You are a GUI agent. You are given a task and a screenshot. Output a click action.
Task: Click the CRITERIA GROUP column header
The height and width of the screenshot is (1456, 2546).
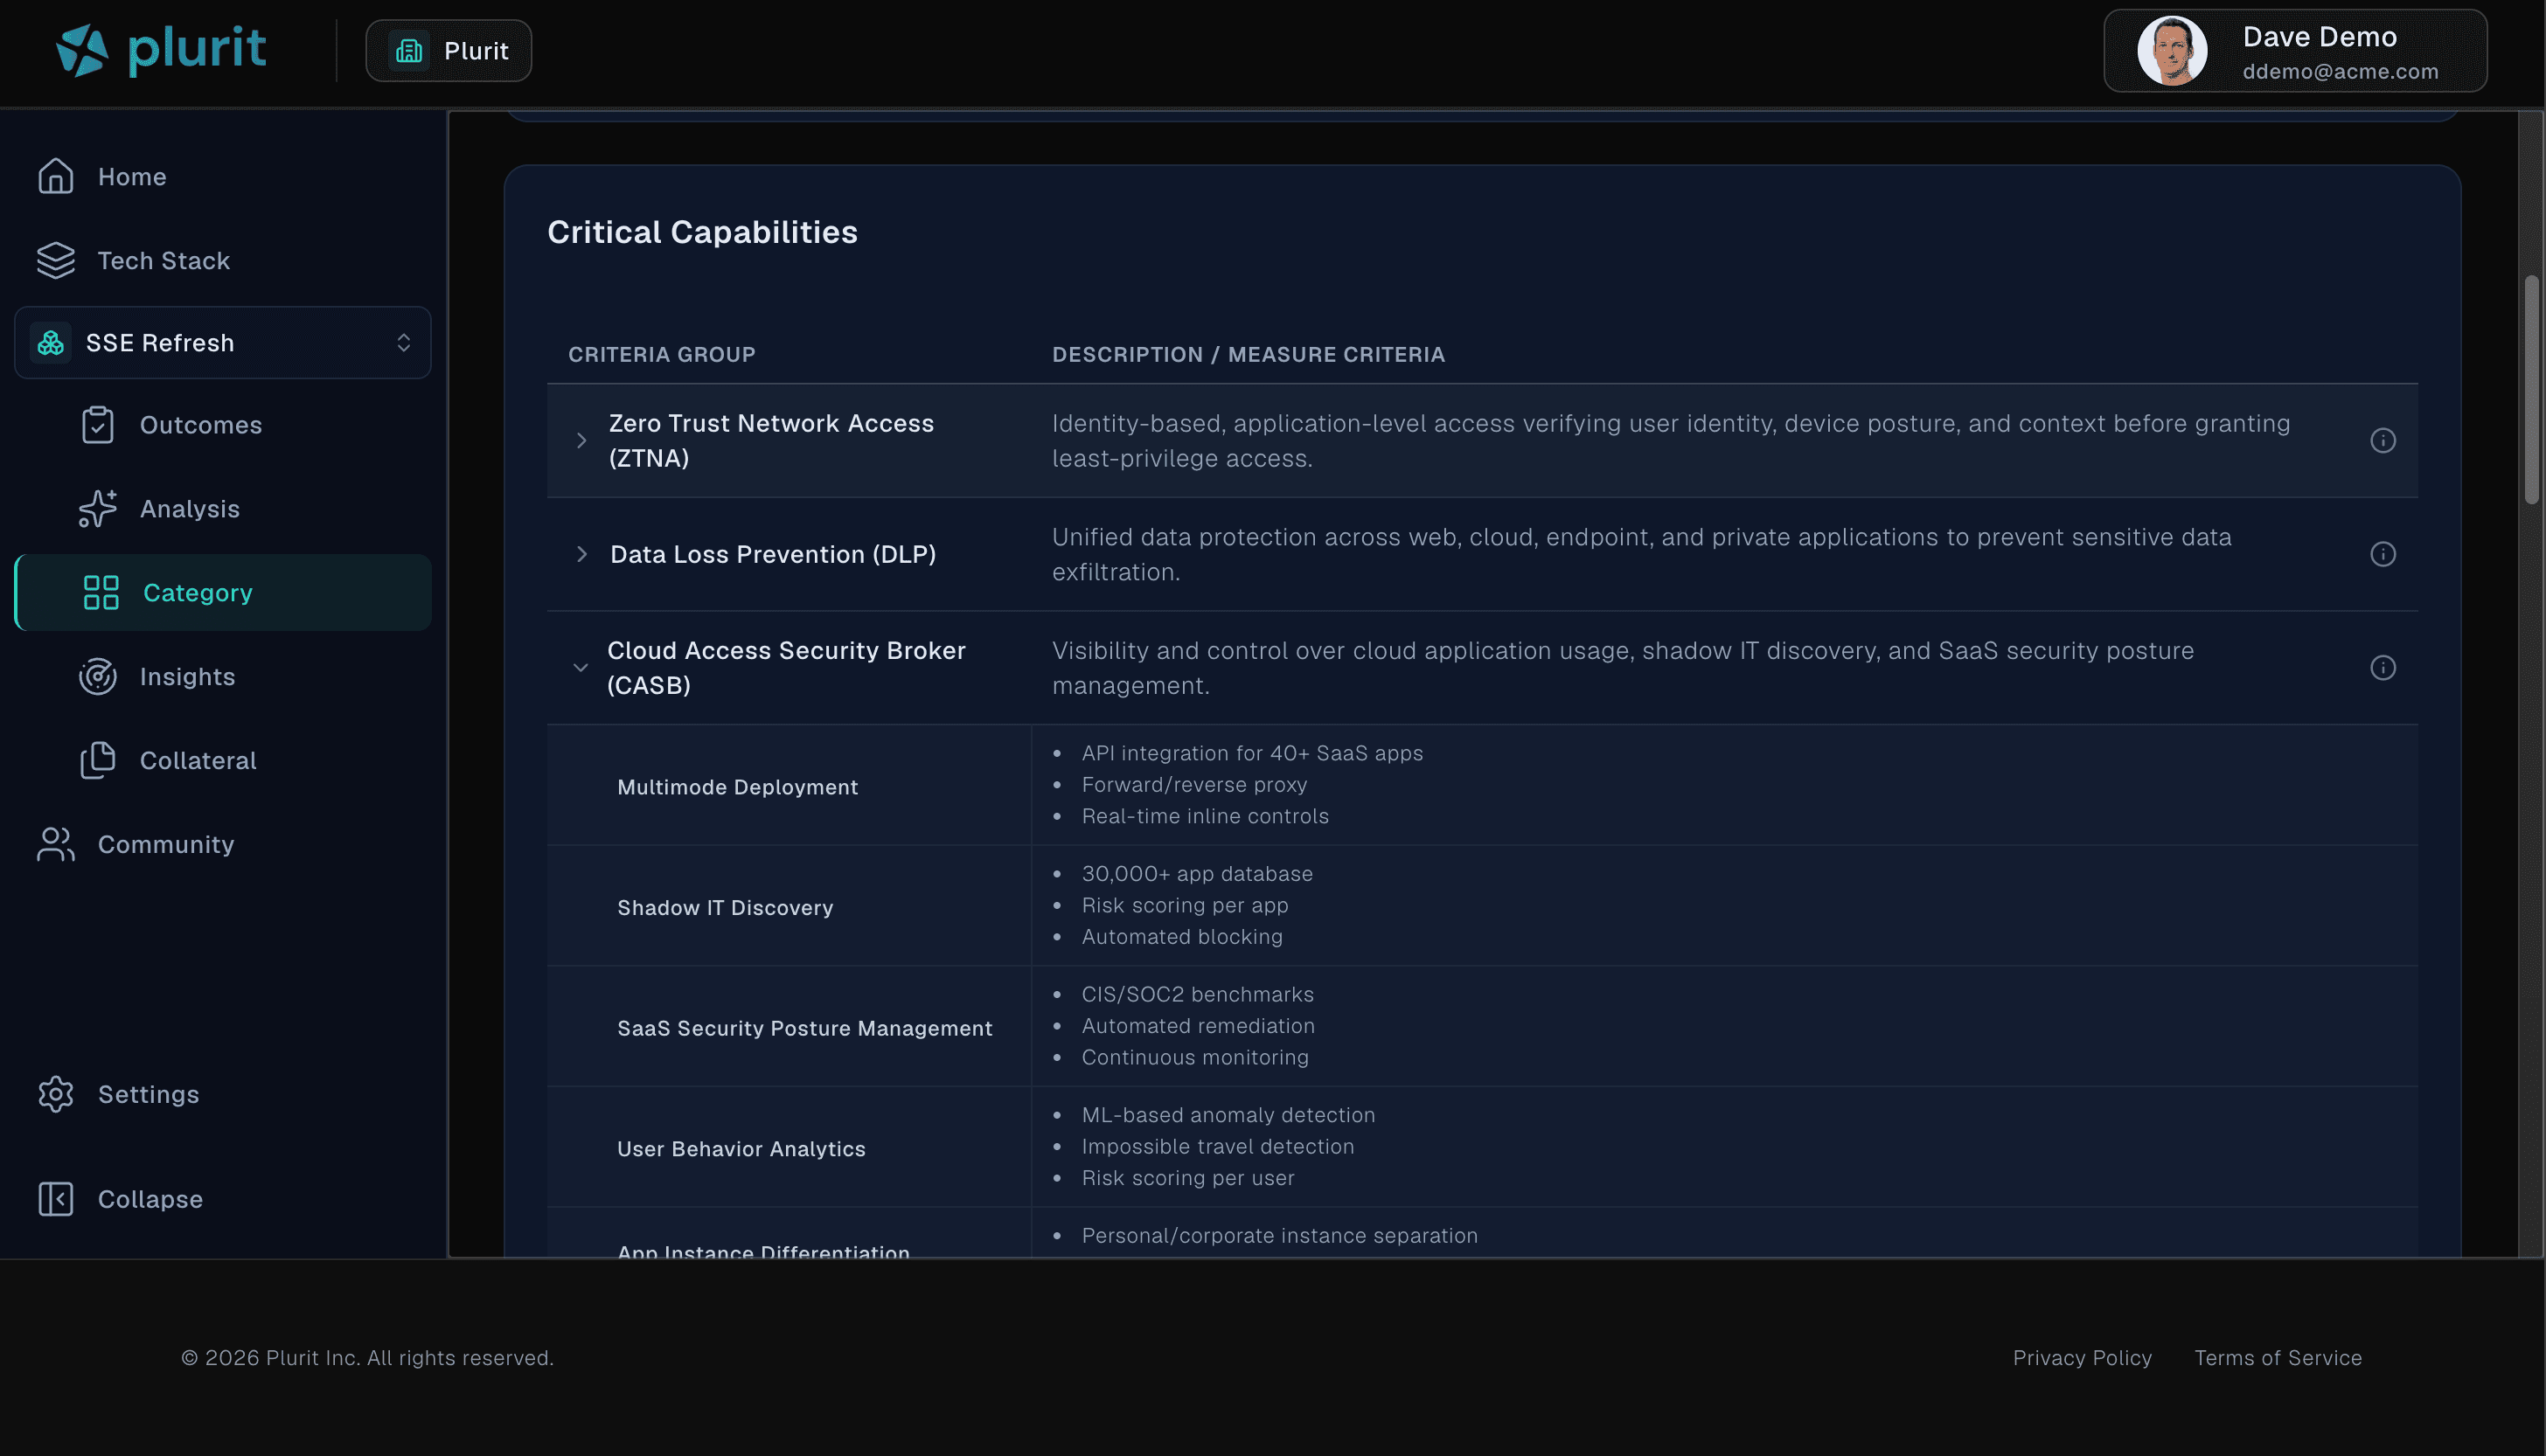(x=661, y=355)
